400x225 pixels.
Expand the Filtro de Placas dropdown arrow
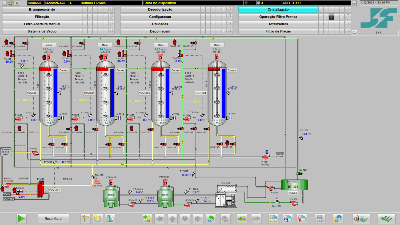click(348, 31)
